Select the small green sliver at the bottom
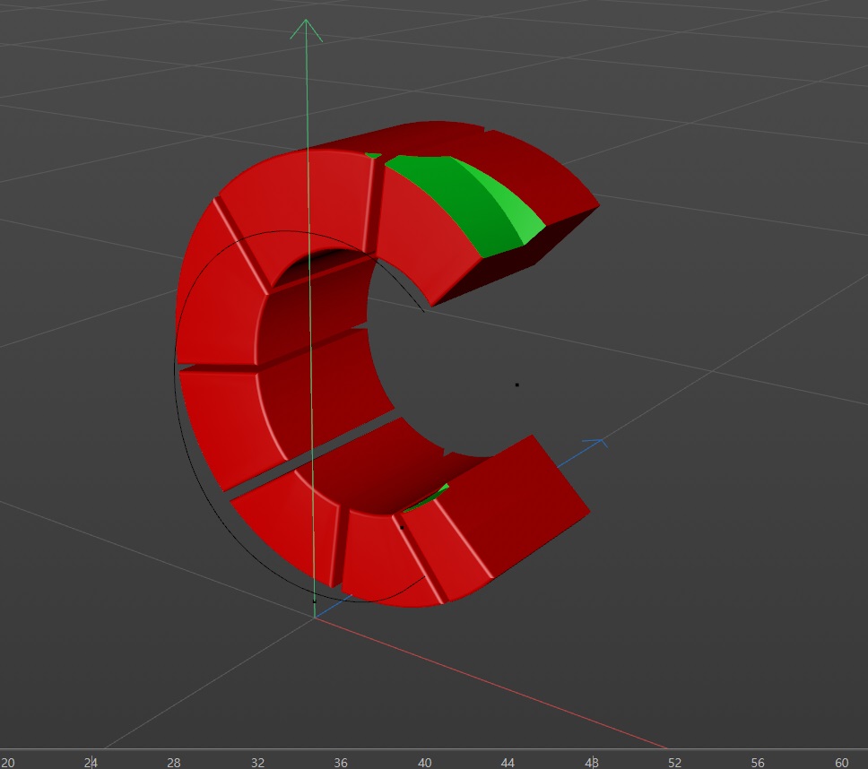 click(x=432, y=496)
